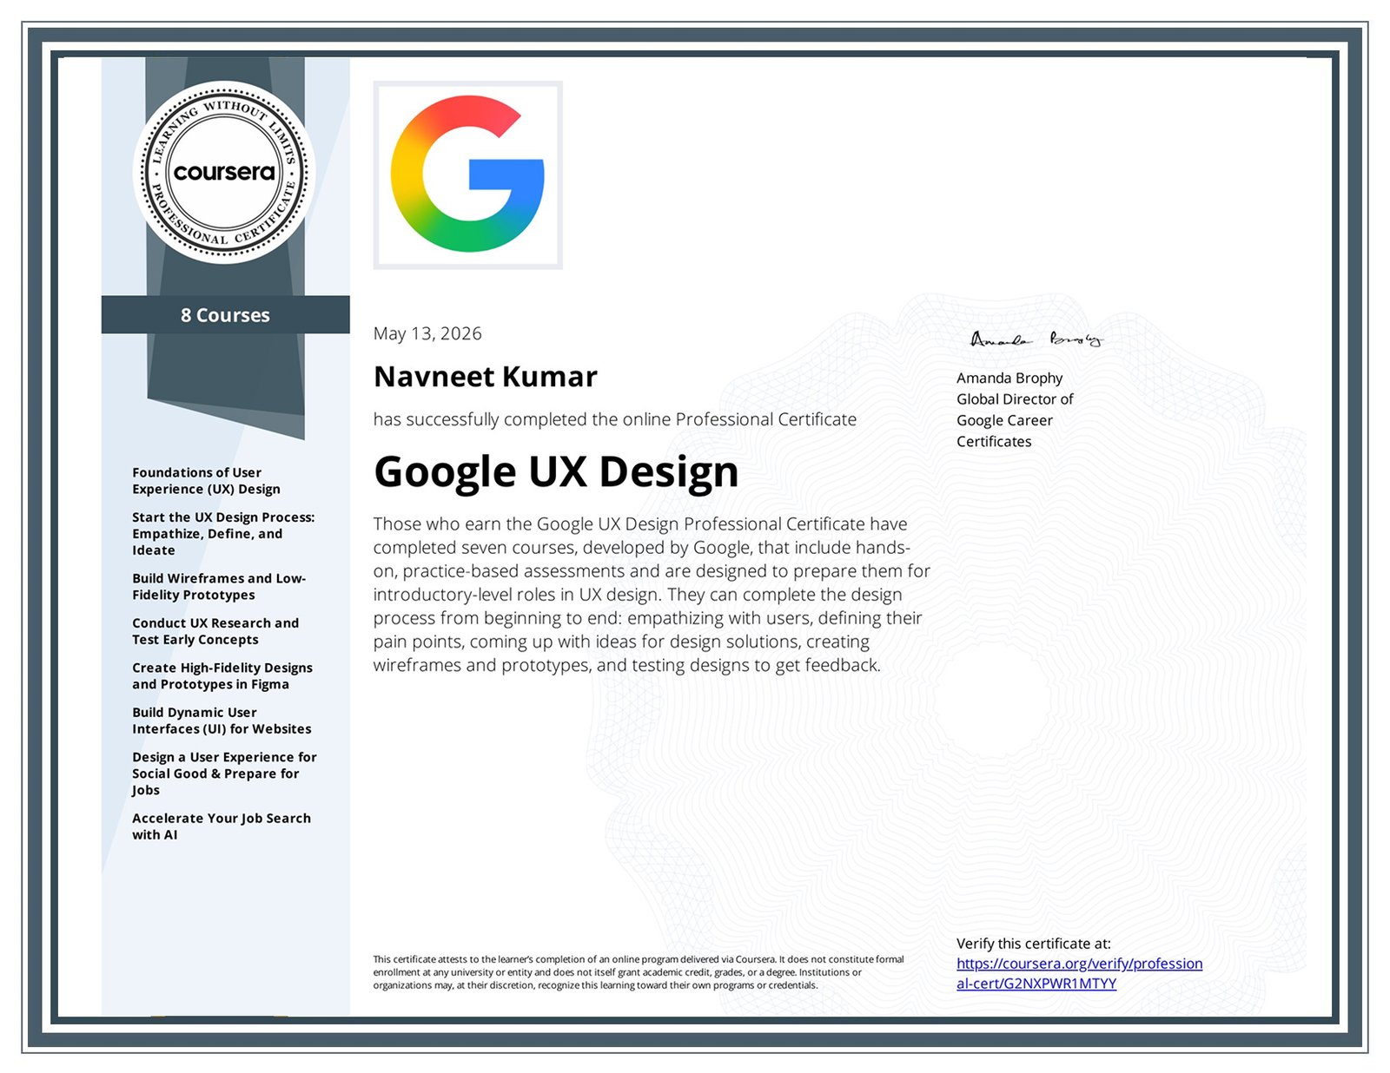Click the 'Verify this certificate at:' label
Viewport: 1390px width, 1073px height.
[x=1034, y=944]
